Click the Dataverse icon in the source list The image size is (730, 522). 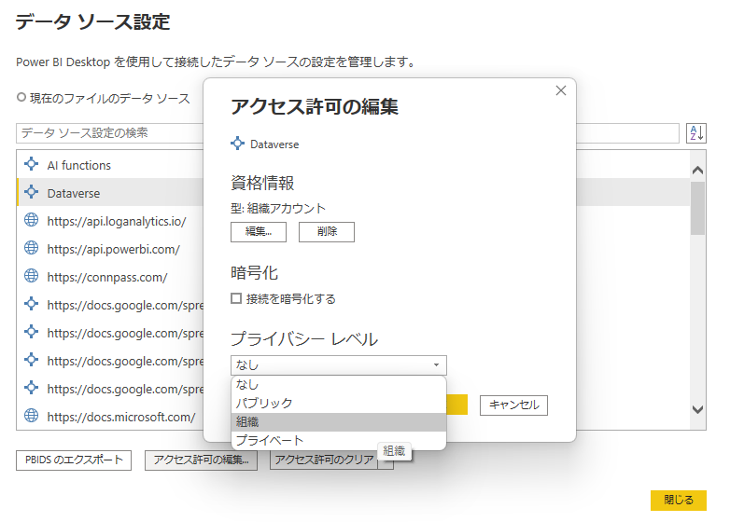click(31, 193)
